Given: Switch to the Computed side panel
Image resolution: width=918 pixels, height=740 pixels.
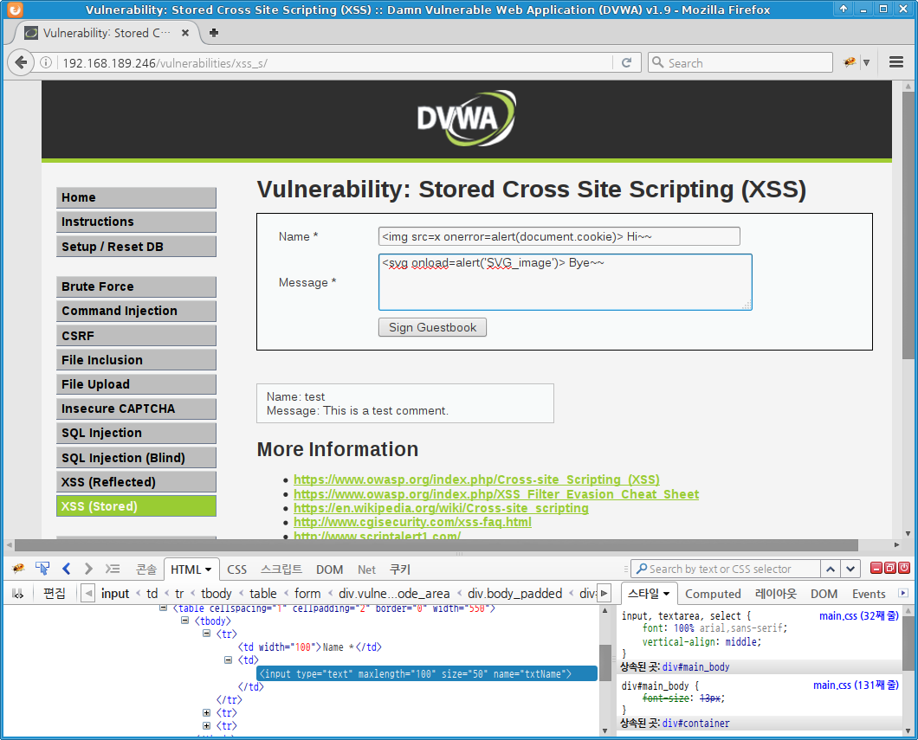Looking at the screenshot, I should [713, 594].
